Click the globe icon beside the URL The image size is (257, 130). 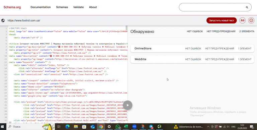3,20
